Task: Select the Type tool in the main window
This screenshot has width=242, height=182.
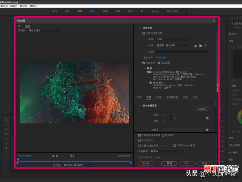Action: tap(6, 153)
